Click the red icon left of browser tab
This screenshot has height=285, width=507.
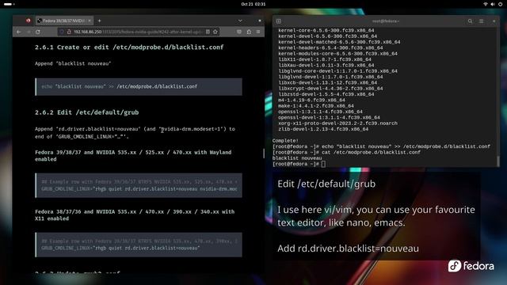(29, 21)
